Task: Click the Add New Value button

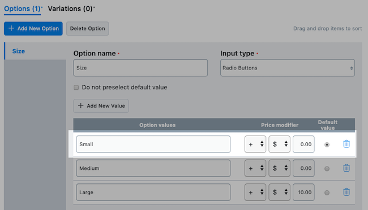Action: [101, 106]
